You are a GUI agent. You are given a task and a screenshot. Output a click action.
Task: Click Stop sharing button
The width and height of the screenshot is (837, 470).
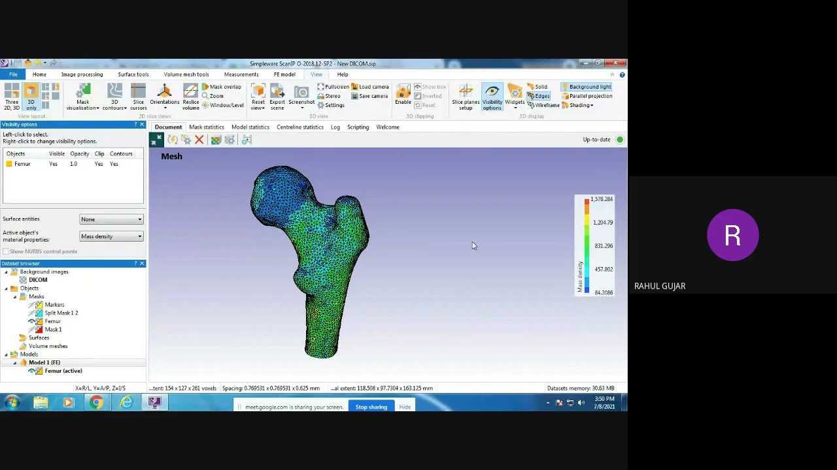click(x=371, y=407)
